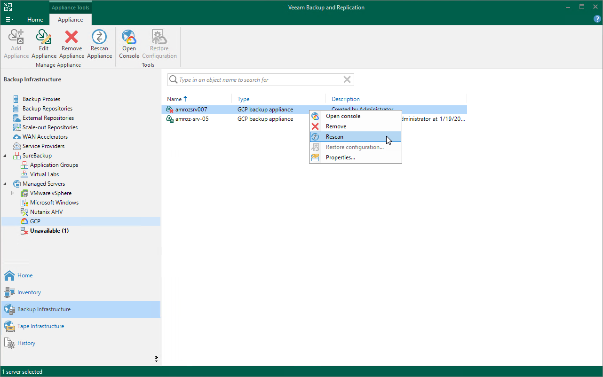Select the SureBackup tree item
Screen dimensions: 603x377
[37, 156]
